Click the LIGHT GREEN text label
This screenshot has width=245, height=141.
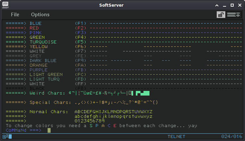pos(46,74)
